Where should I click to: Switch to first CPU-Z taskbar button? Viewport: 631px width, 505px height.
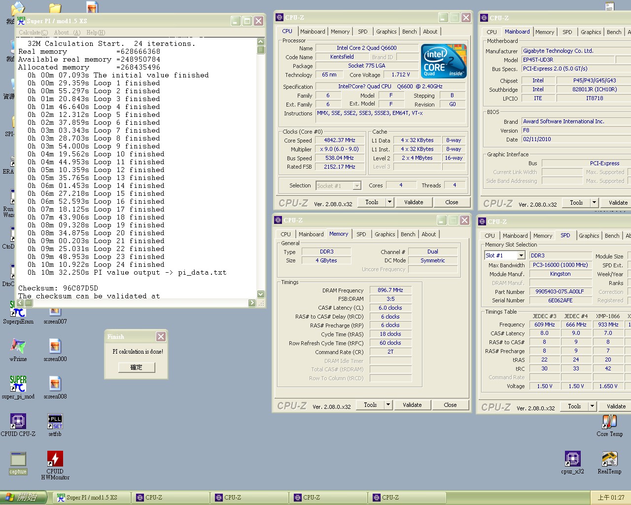171,498
